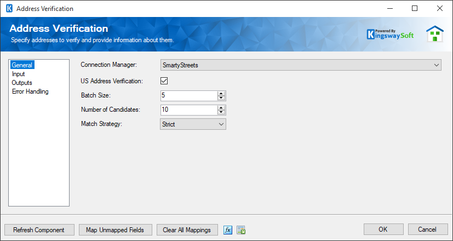Click the Connection Manager label

108,65
